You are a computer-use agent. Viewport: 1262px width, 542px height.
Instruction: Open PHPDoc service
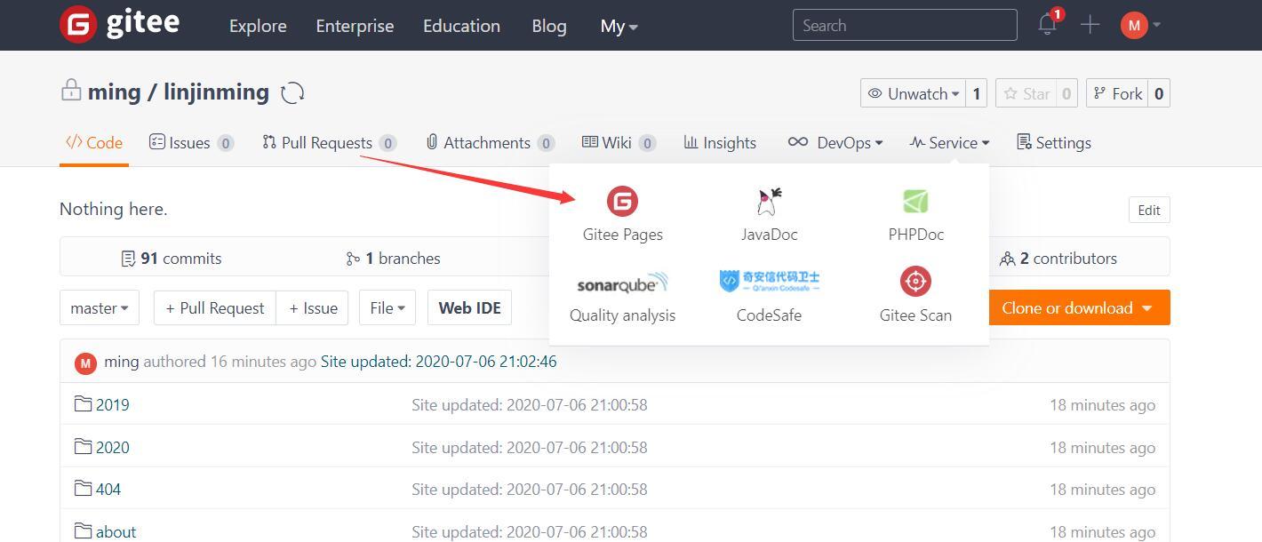(x=915, y=214)
